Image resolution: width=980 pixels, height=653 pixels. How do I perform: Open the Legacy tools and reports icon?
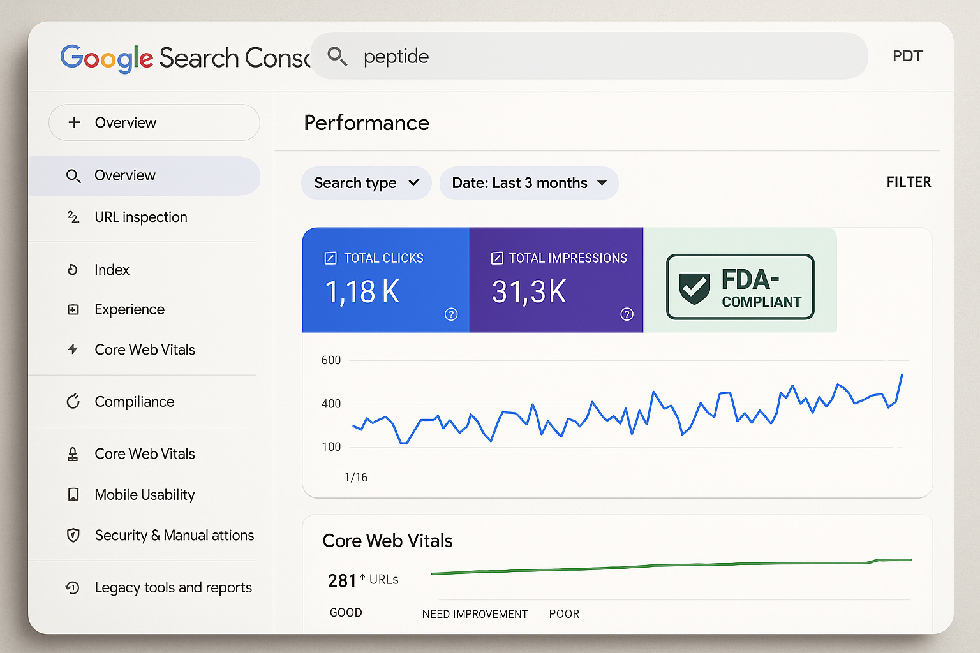[x=73, y=587]
